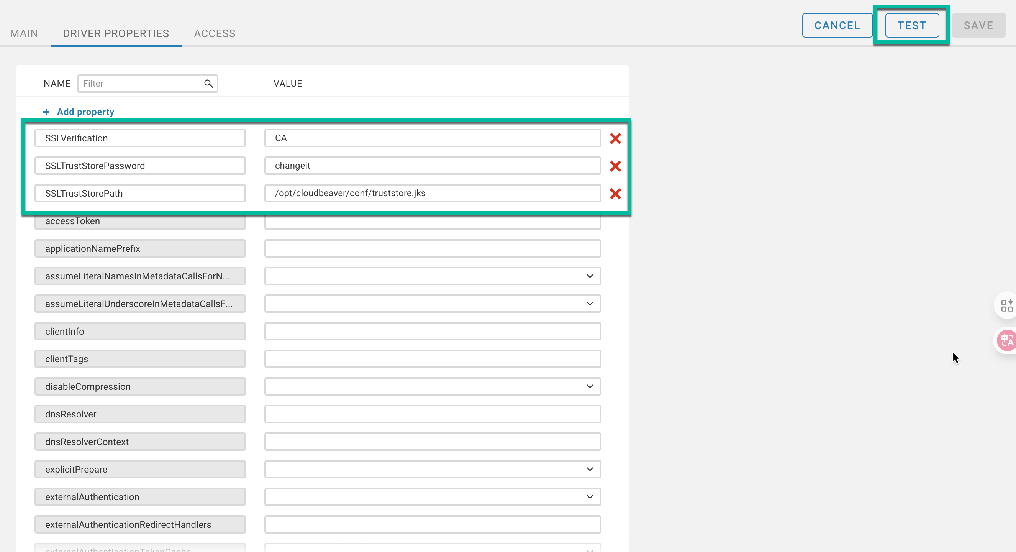Viewport: 1016px width, 552px height.
Task: Switch to the ACCESS tab
Action: pos(215,33)
